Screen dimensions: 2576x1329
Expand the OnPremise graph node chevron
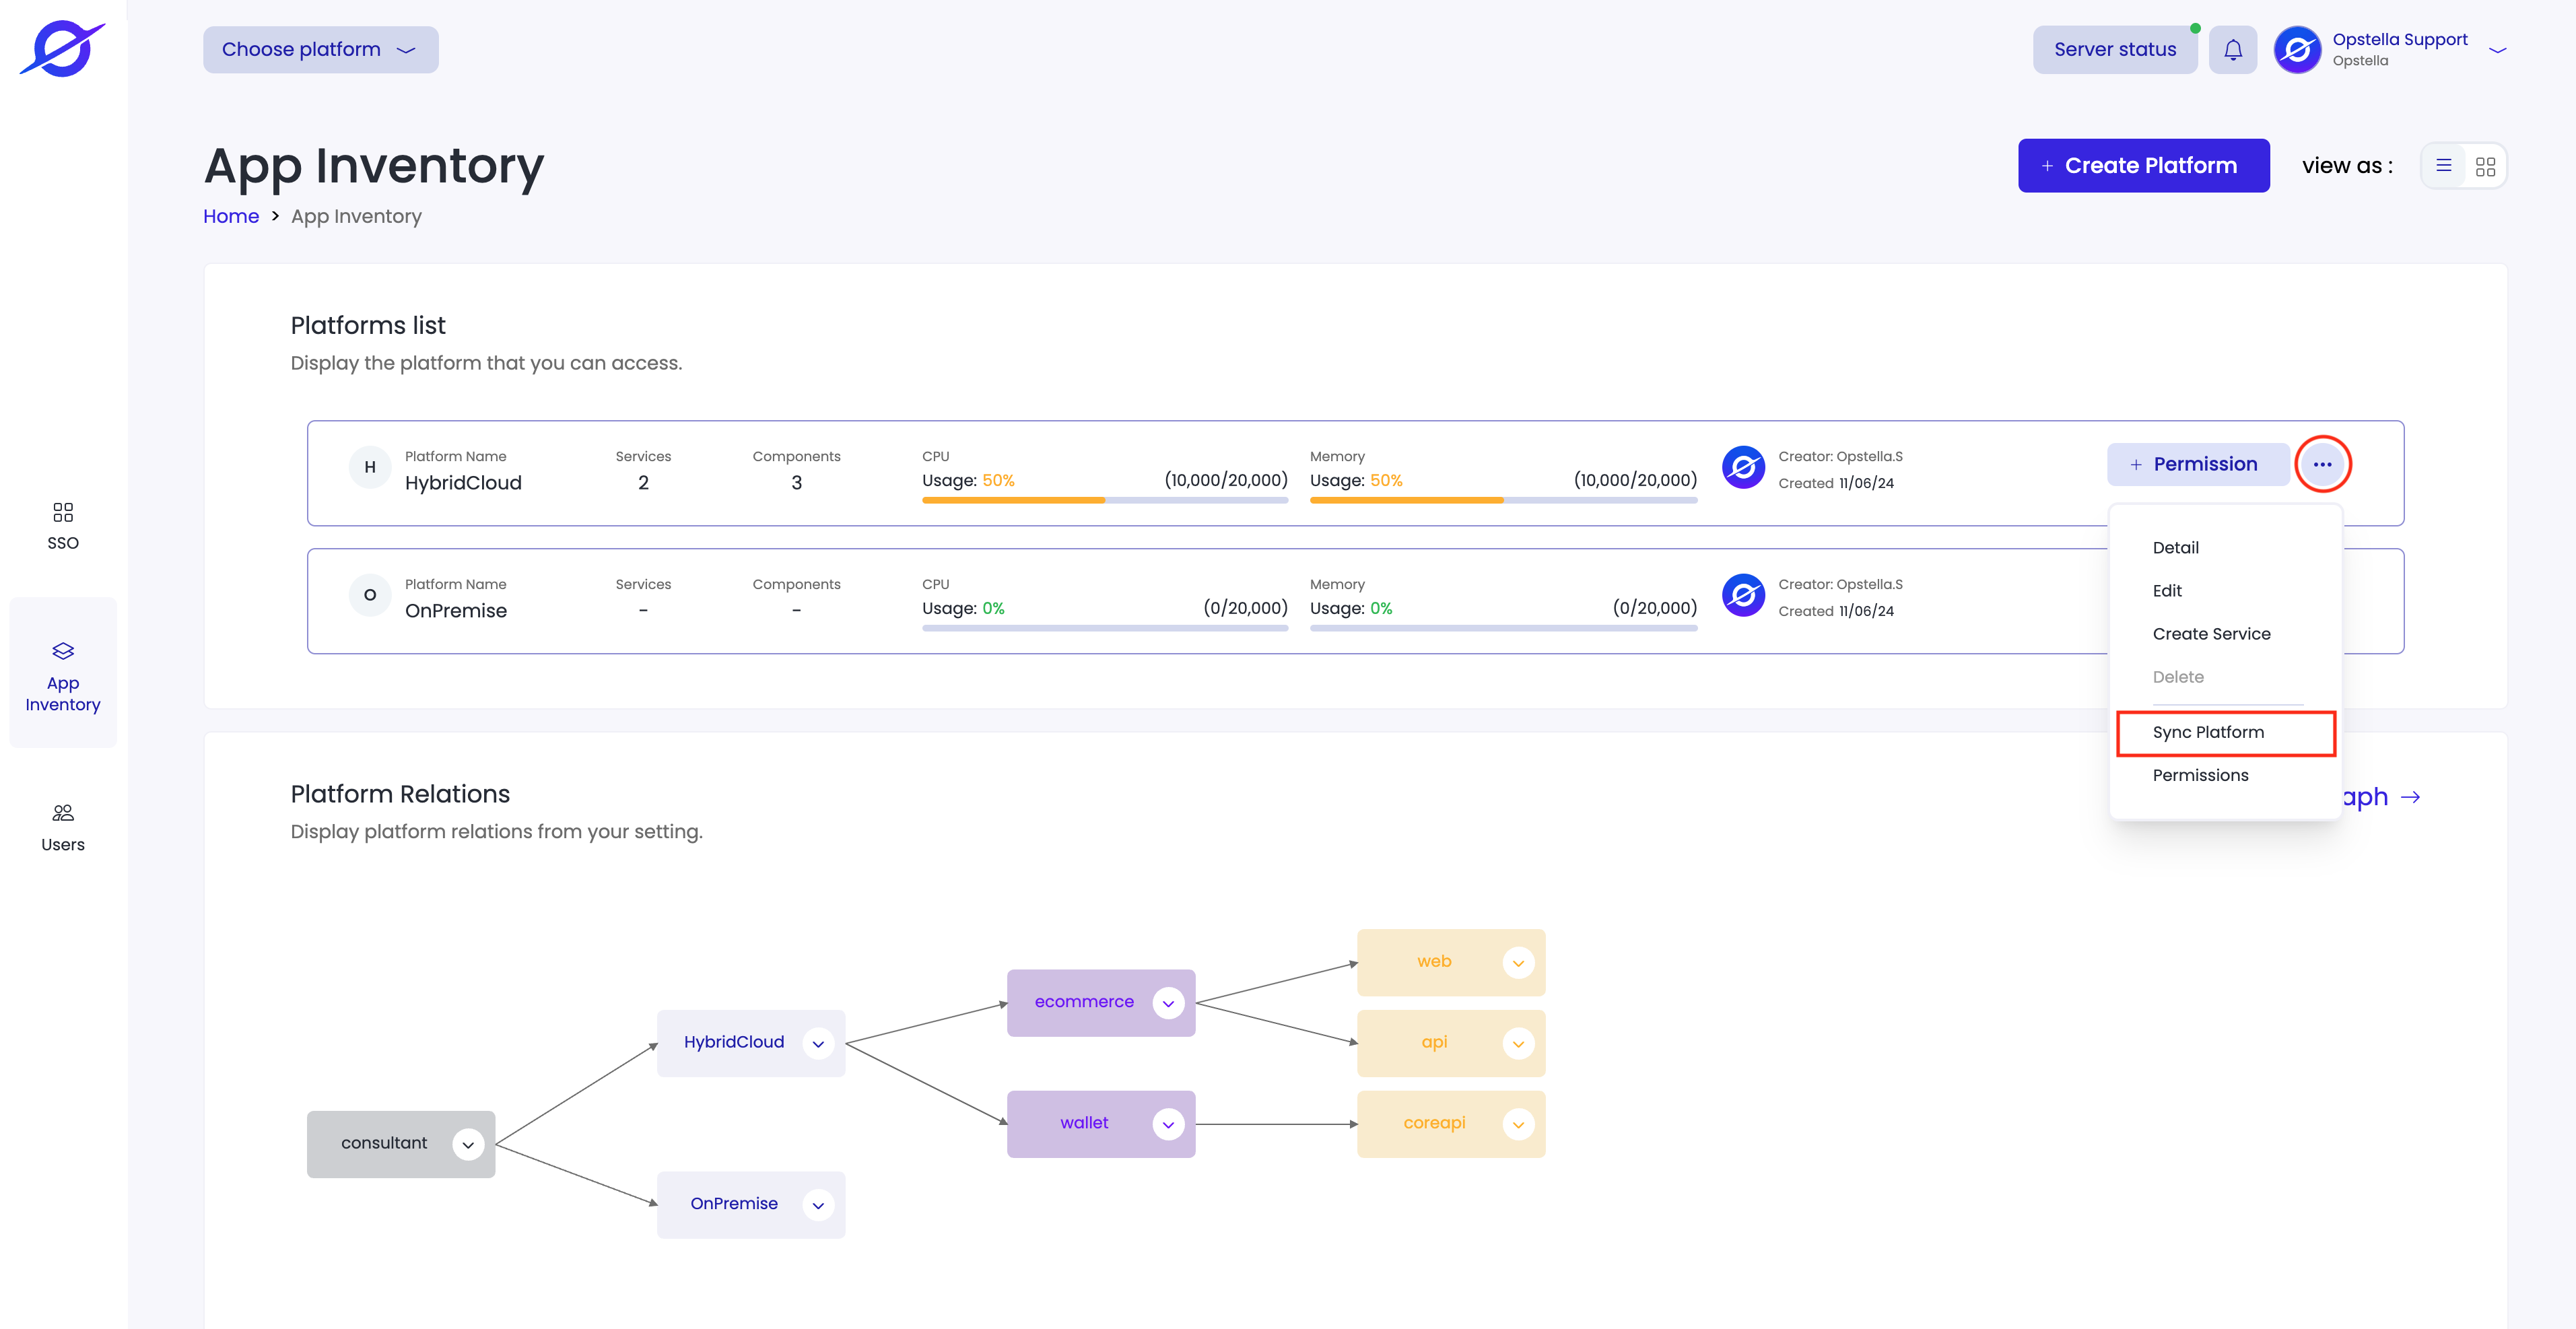tap(818, 1205)
